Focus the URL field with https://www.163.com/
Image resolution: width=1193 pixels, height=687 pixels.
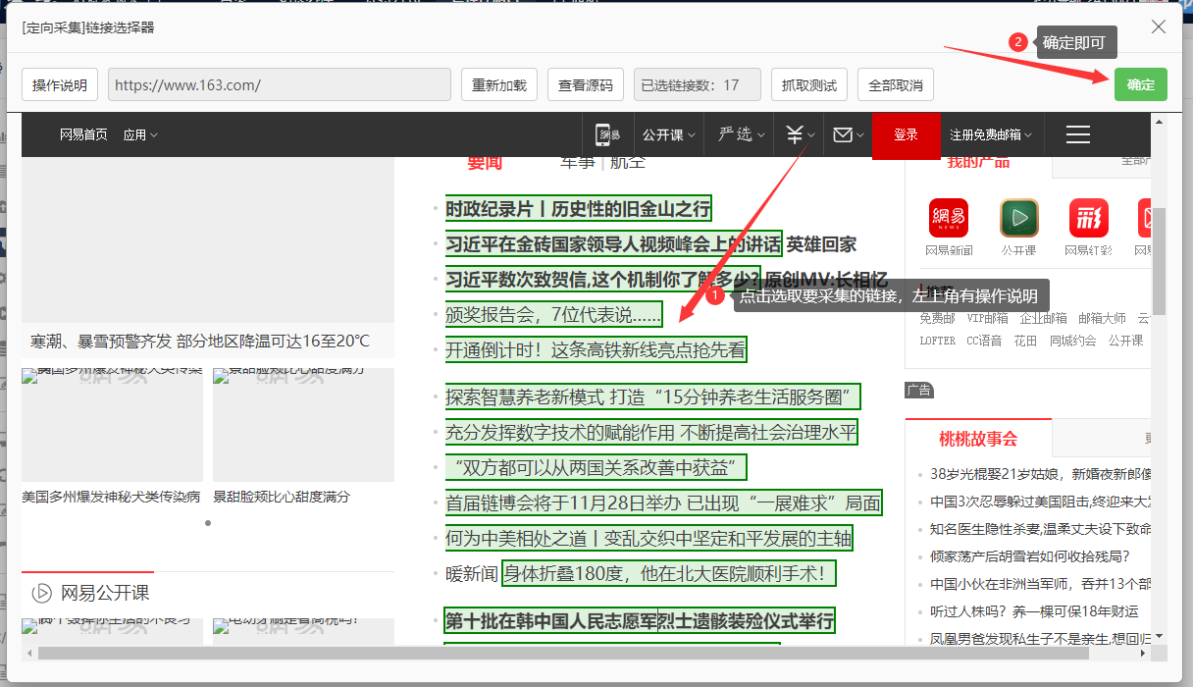280,84
